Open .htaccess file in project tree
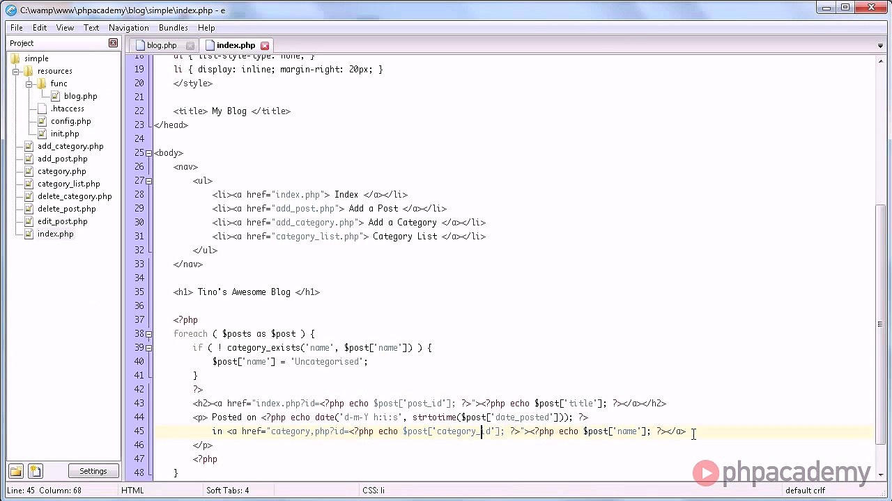The image size is (892, 501). point(67,109)
